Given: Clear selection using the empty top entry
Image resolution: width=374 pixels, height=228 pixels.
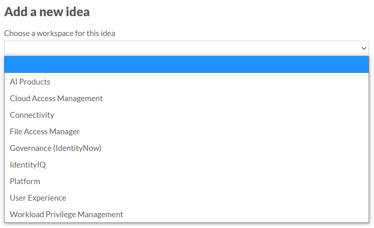Looking at the screenshot, I should coord(186,65).
